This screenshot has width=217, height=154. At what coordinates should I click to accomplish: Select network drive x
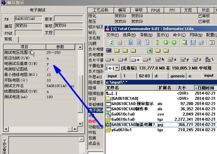pyautogui.click(x=172, y=60)
